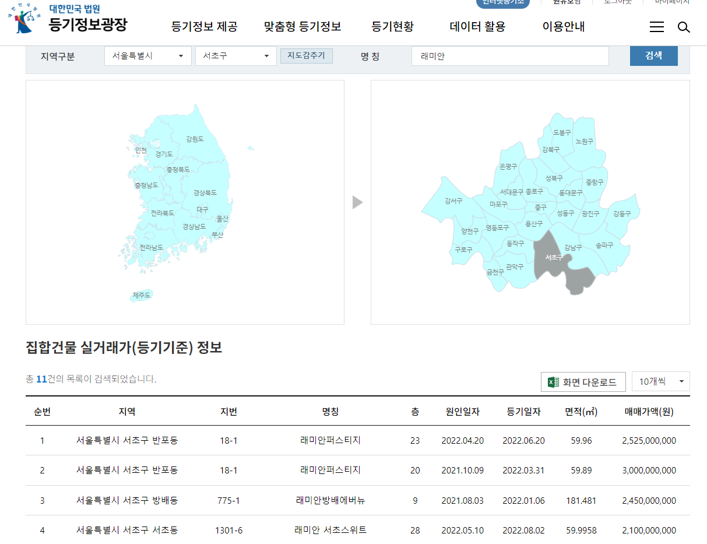This screenshot has height=544, width=707.
Task: Select highlighted 서초구 on the Seoul map
Action: coord(554,258)
